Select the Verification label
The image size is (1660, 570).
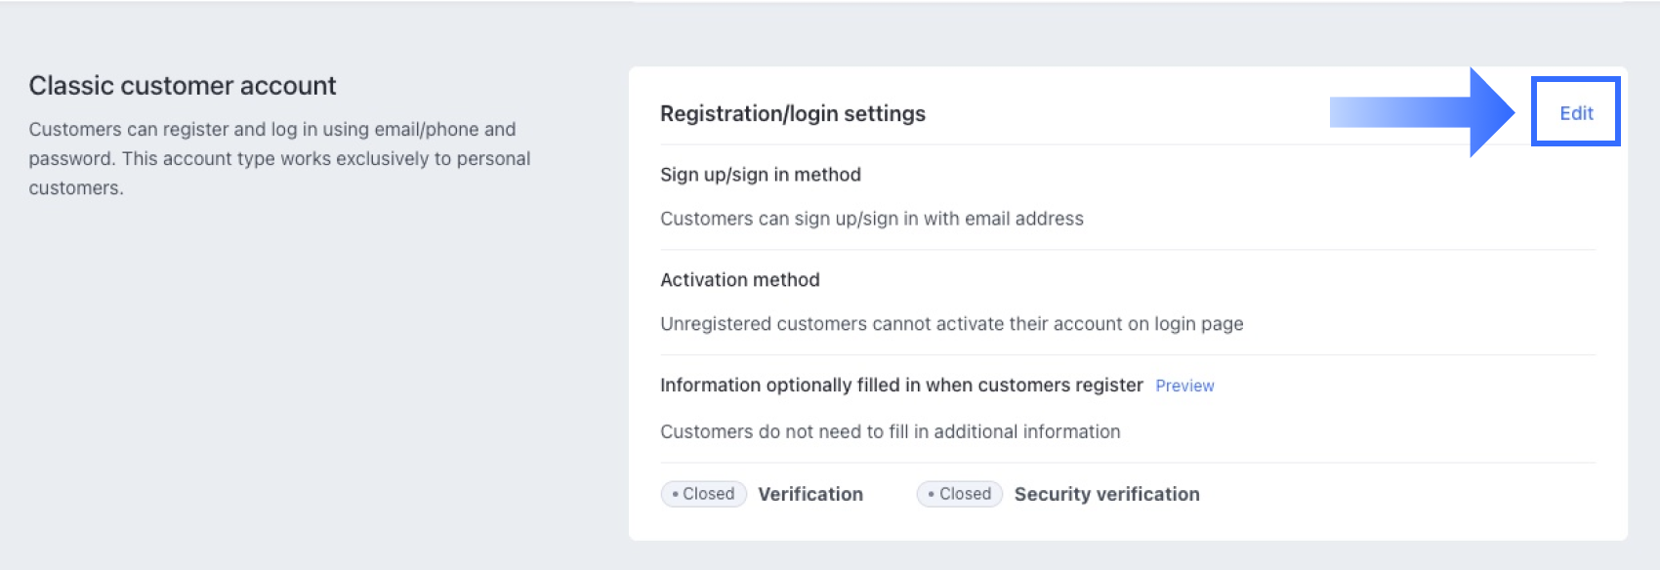(x=810, y=494)
